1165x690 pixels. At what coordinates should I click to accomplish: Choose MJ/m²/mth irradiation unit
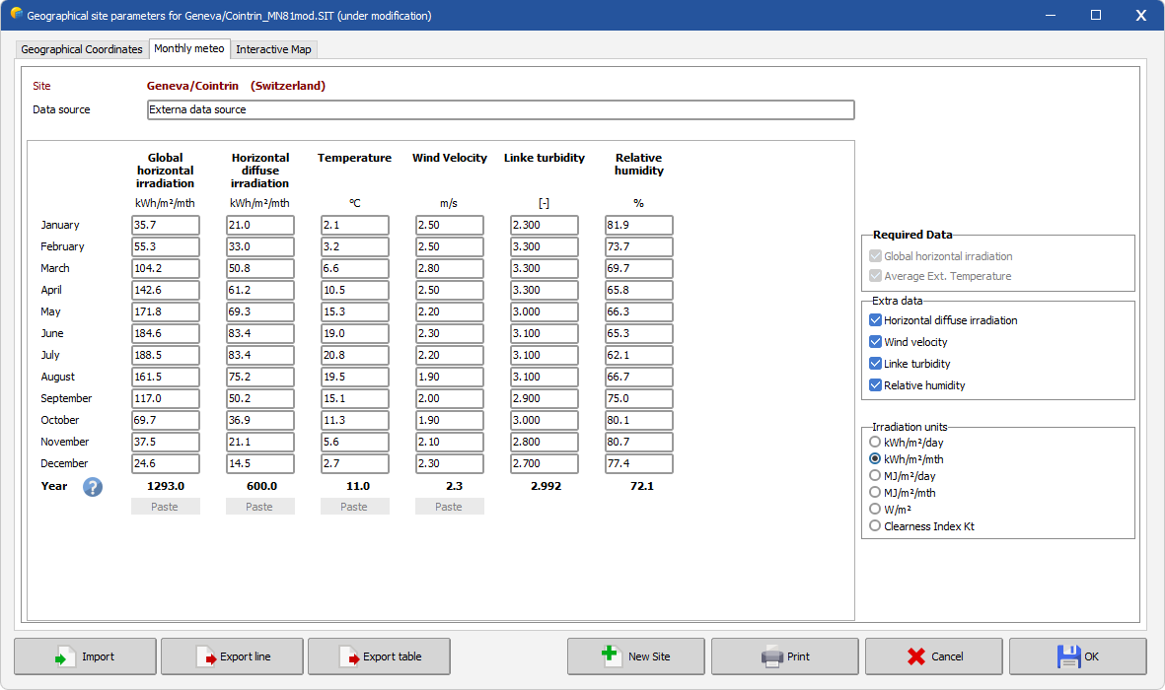[875, 493]
